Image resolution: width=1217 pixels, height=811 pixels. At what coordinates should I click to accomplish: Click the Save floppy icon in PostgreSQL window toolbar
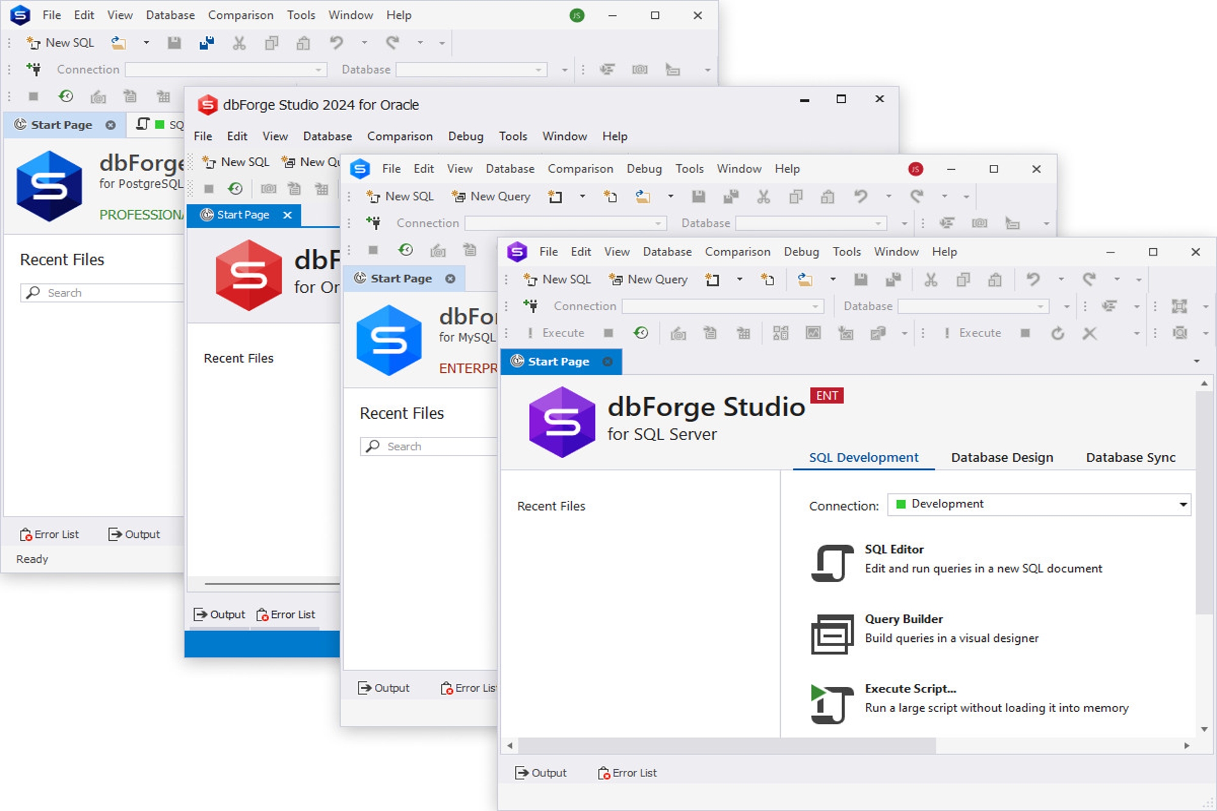coord(174,43)
